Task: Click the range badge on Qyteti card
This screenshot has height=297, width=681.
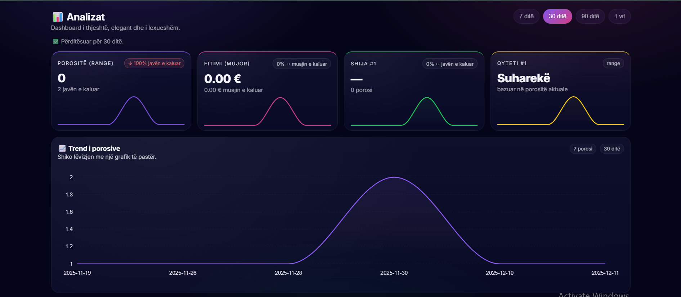Action: pyautogui.click(x=613, y=63)
